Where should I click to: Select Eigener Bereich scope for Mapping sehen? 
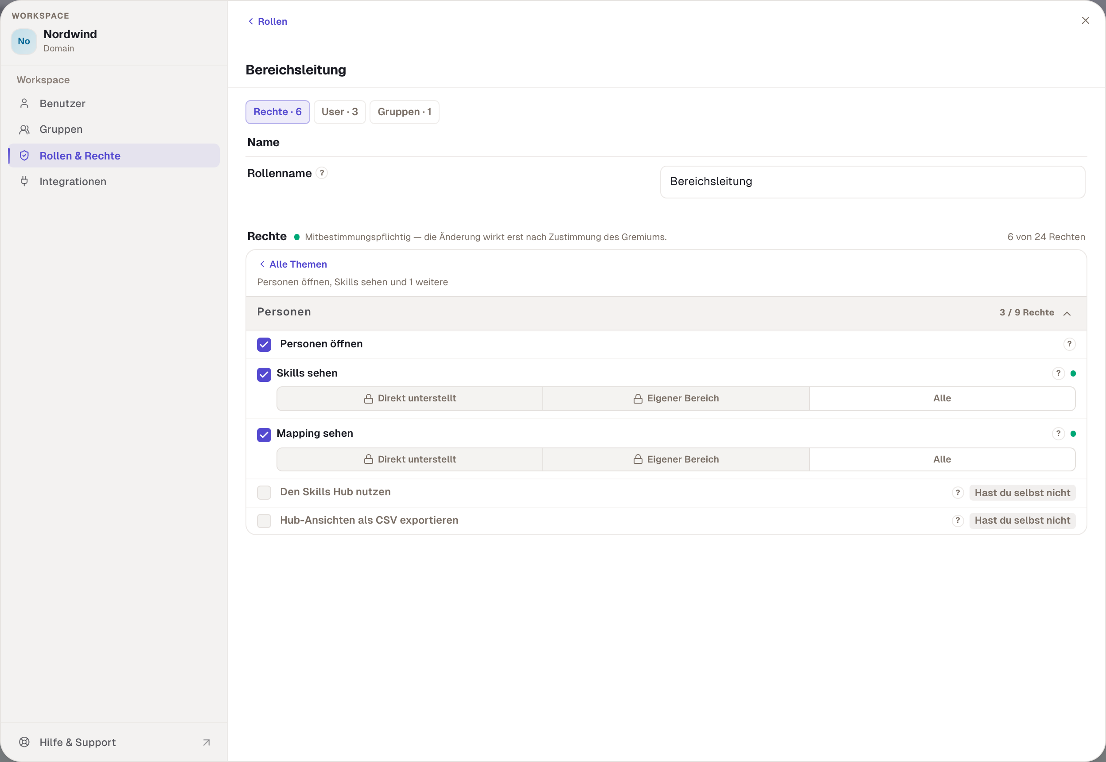[676, 459]
